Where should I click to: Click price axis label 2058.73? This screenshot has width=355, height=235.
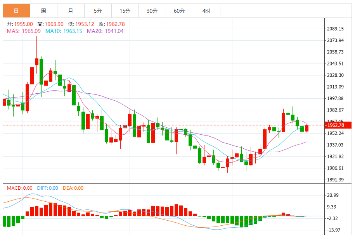[335, 52]
